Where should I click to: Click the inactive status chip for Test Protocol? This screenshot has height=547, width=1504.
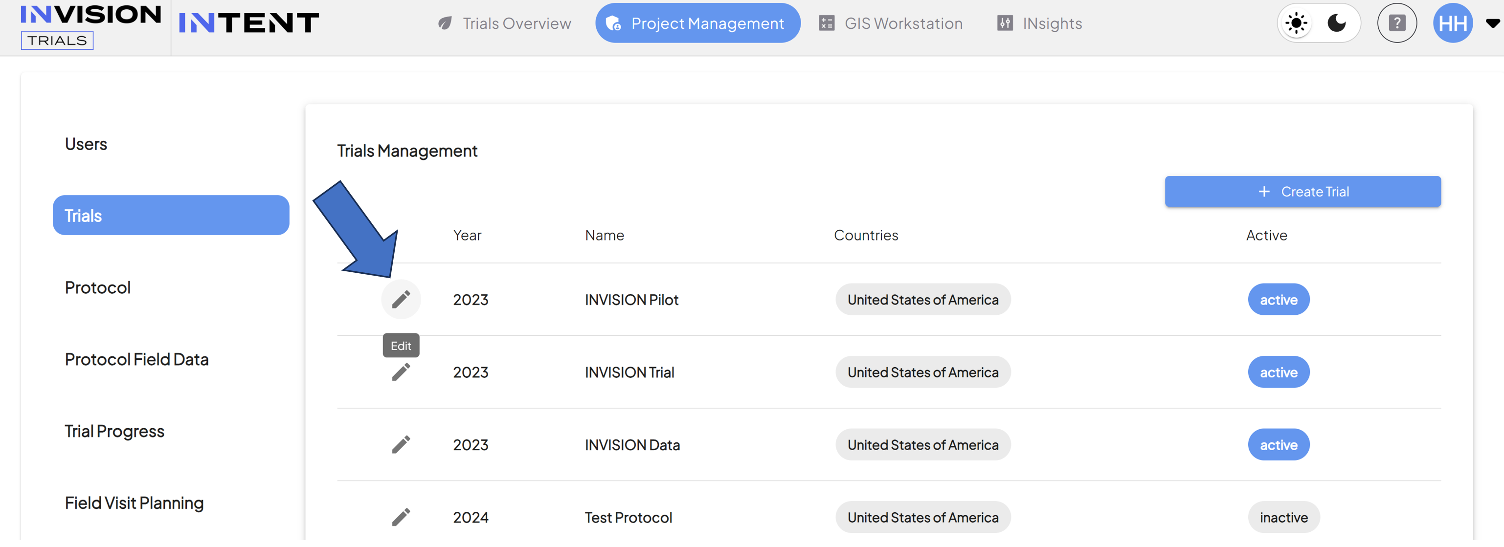tap(1283, 517)
